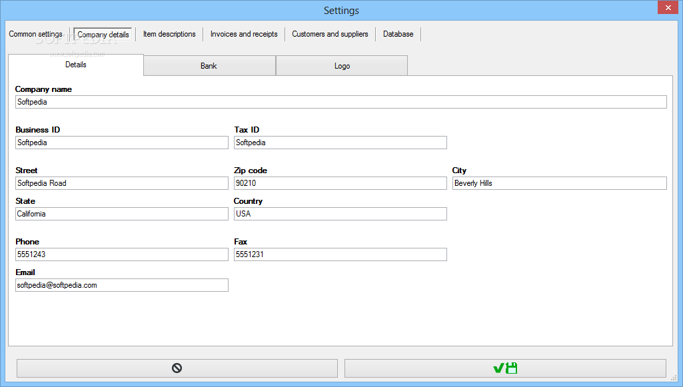Click the green checkmark save button
This screenshot has height=387, width=683.
[x=505, y=368]
